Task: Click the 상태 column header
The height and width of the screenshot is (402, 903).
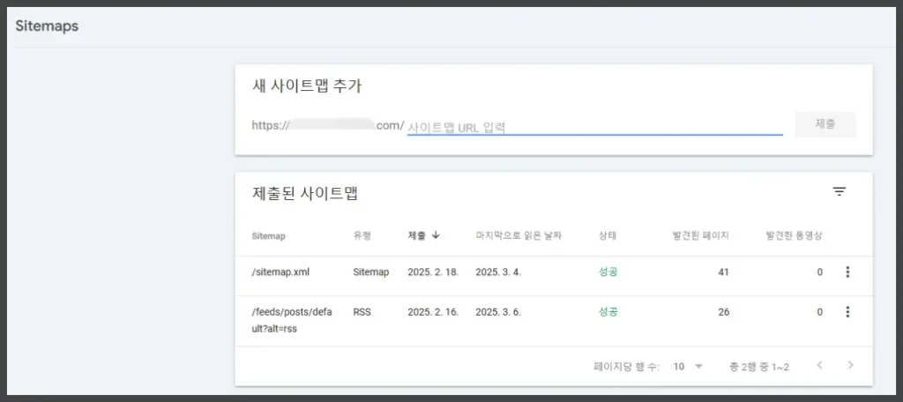Action: coord(608,235)
